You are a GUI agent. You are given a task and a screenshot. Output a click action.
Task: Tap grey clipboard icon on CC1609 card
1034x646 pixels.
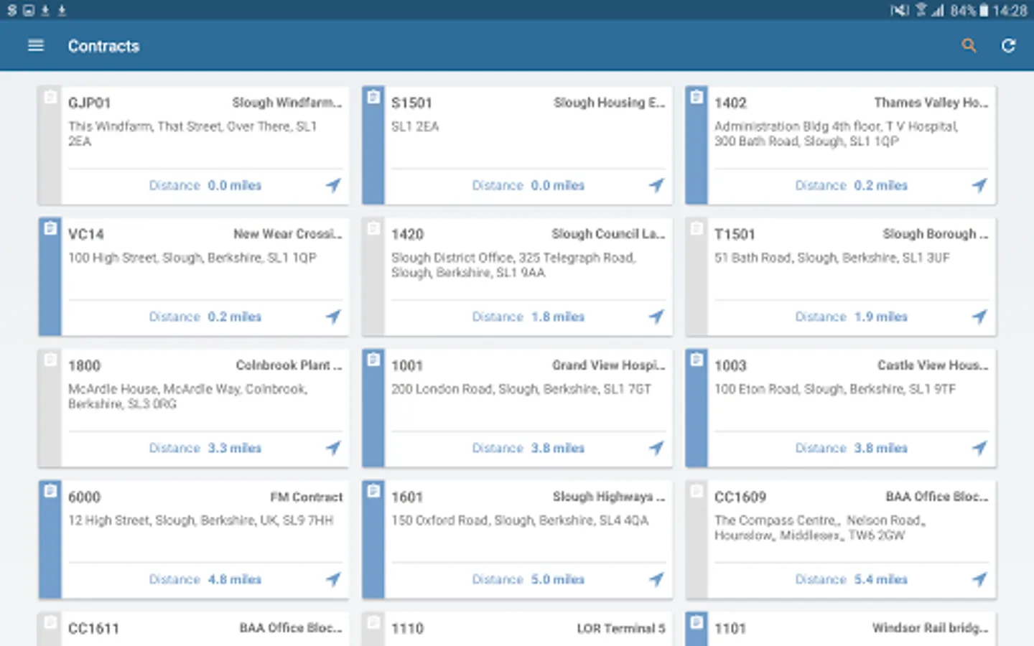[697, 491]
